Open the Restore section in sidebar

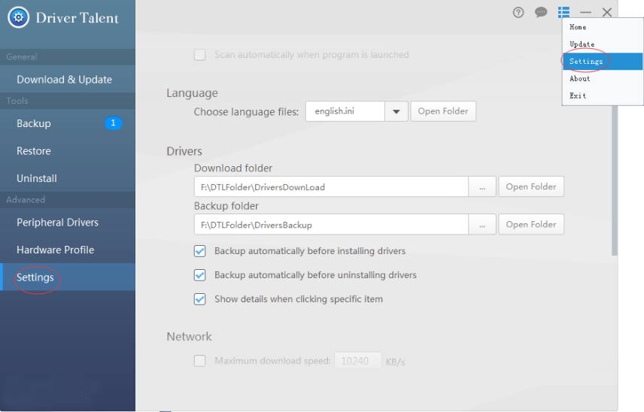pos(68,150)
